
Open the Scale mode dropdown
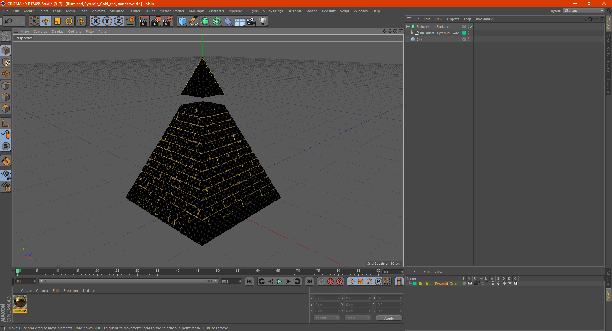[x=358, y=318]
